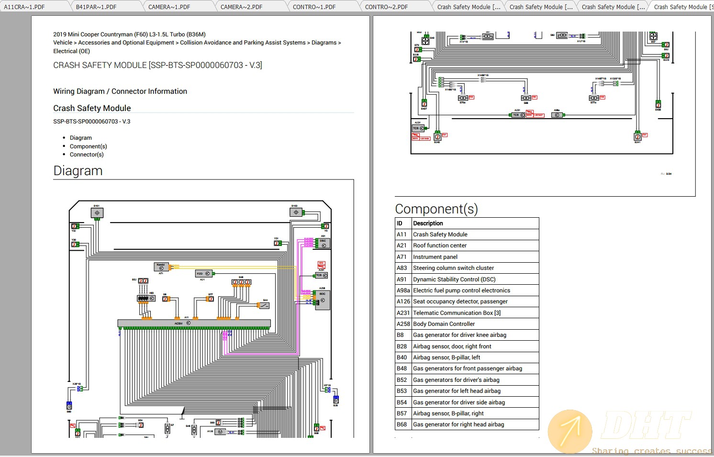Switch to the CAMERA~2.PDF tab

[x=241, y=7]
